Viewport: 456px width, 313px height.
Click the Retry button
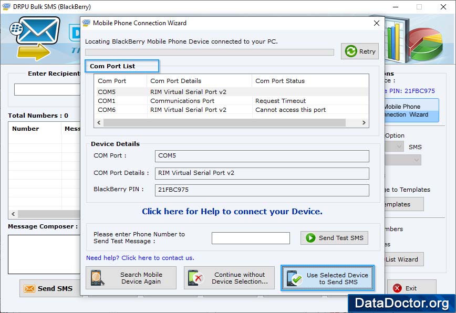coord(360,51)
